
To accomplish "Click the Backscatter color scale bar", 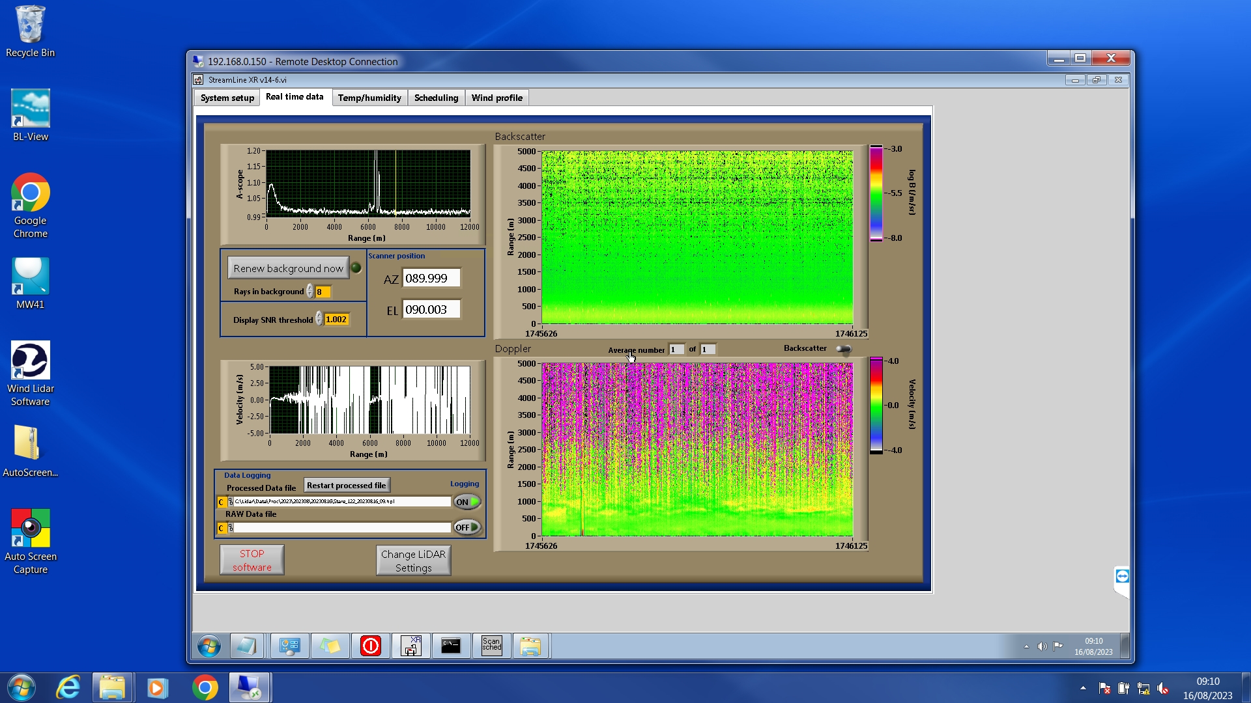I will click(x=876, y=193).
